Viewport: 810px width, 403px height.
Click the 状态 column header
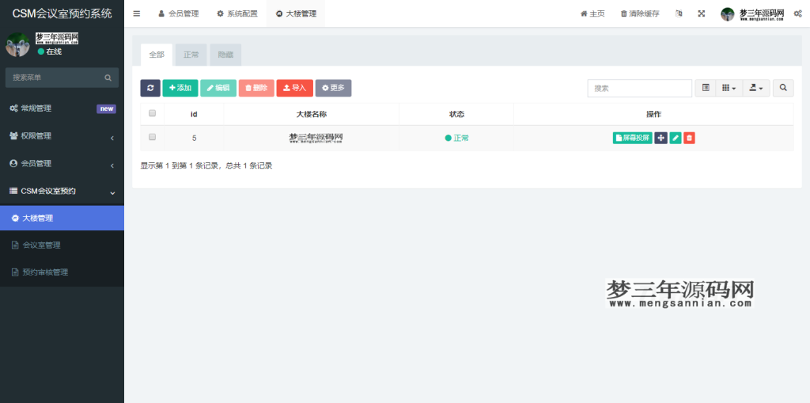pyautogui.click(x=456, y=114)
